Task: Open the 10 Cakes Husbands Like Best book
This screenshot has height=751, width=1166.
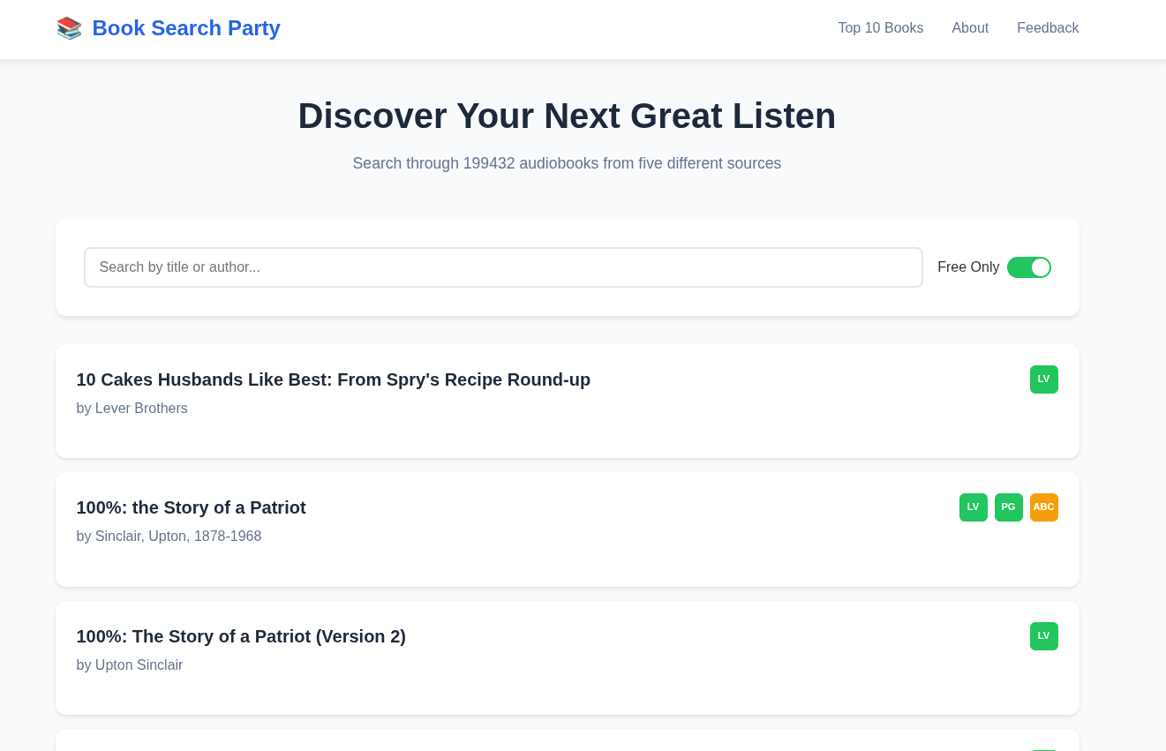Action: coord(334,379)
